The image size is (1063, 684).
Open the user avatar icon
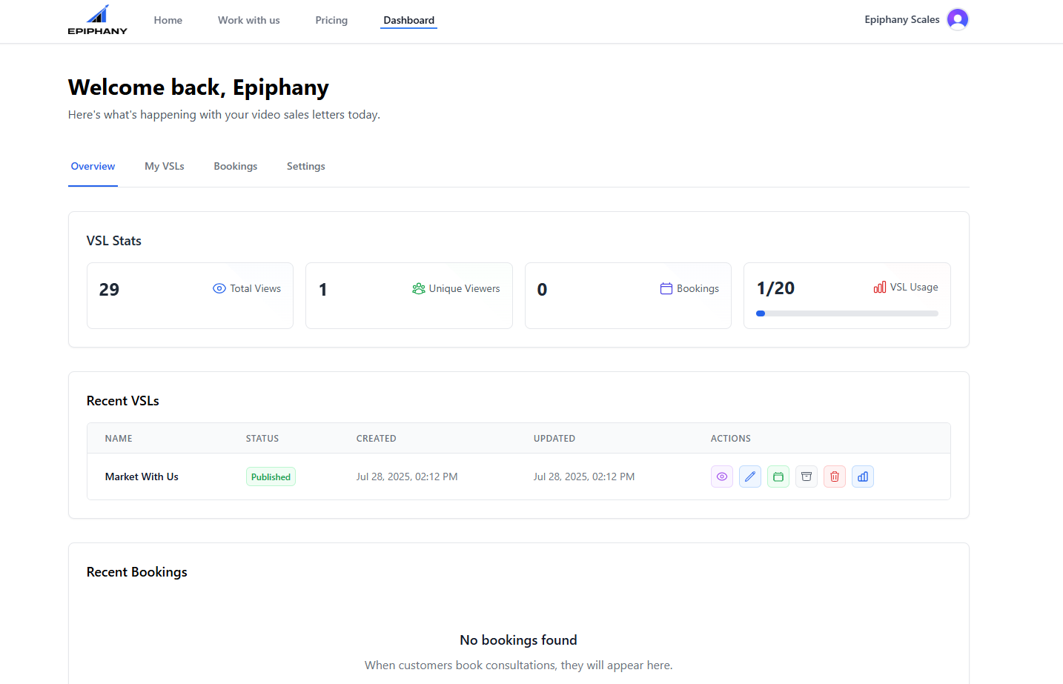pos(958,19)
